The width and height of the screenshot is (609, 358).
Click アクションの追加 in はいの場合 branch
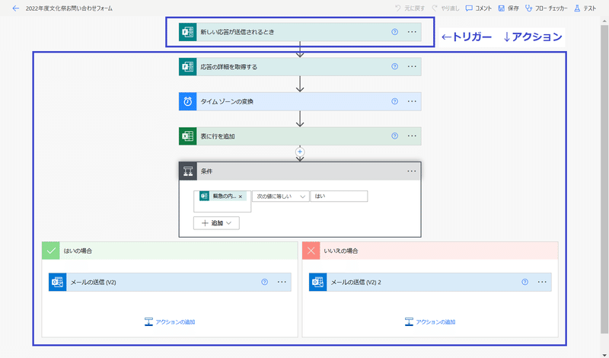170,322
